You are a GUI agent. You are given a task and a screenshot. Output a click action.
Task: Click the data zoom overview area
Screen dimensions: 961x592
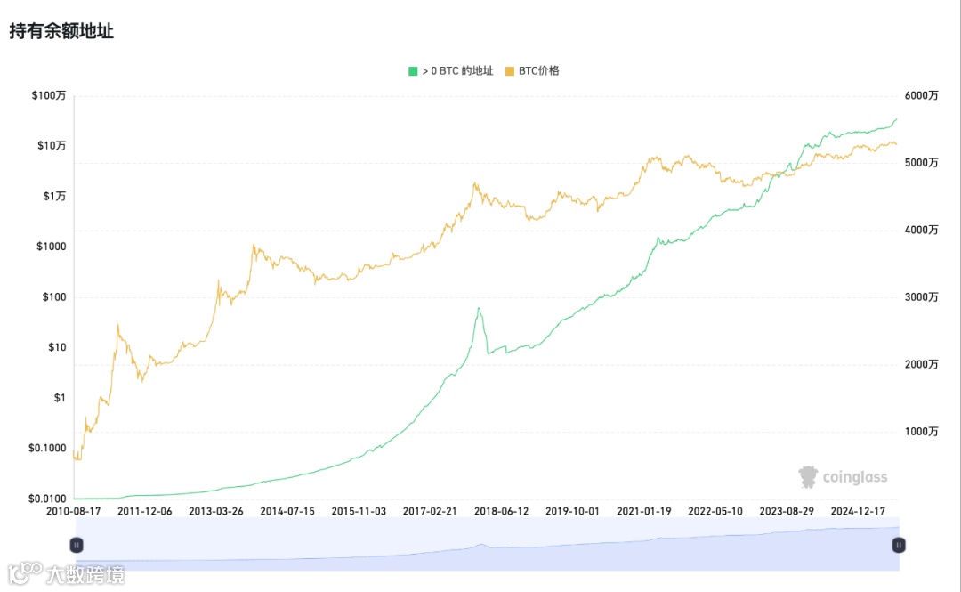pyautogui.click(x=488, y=544)
